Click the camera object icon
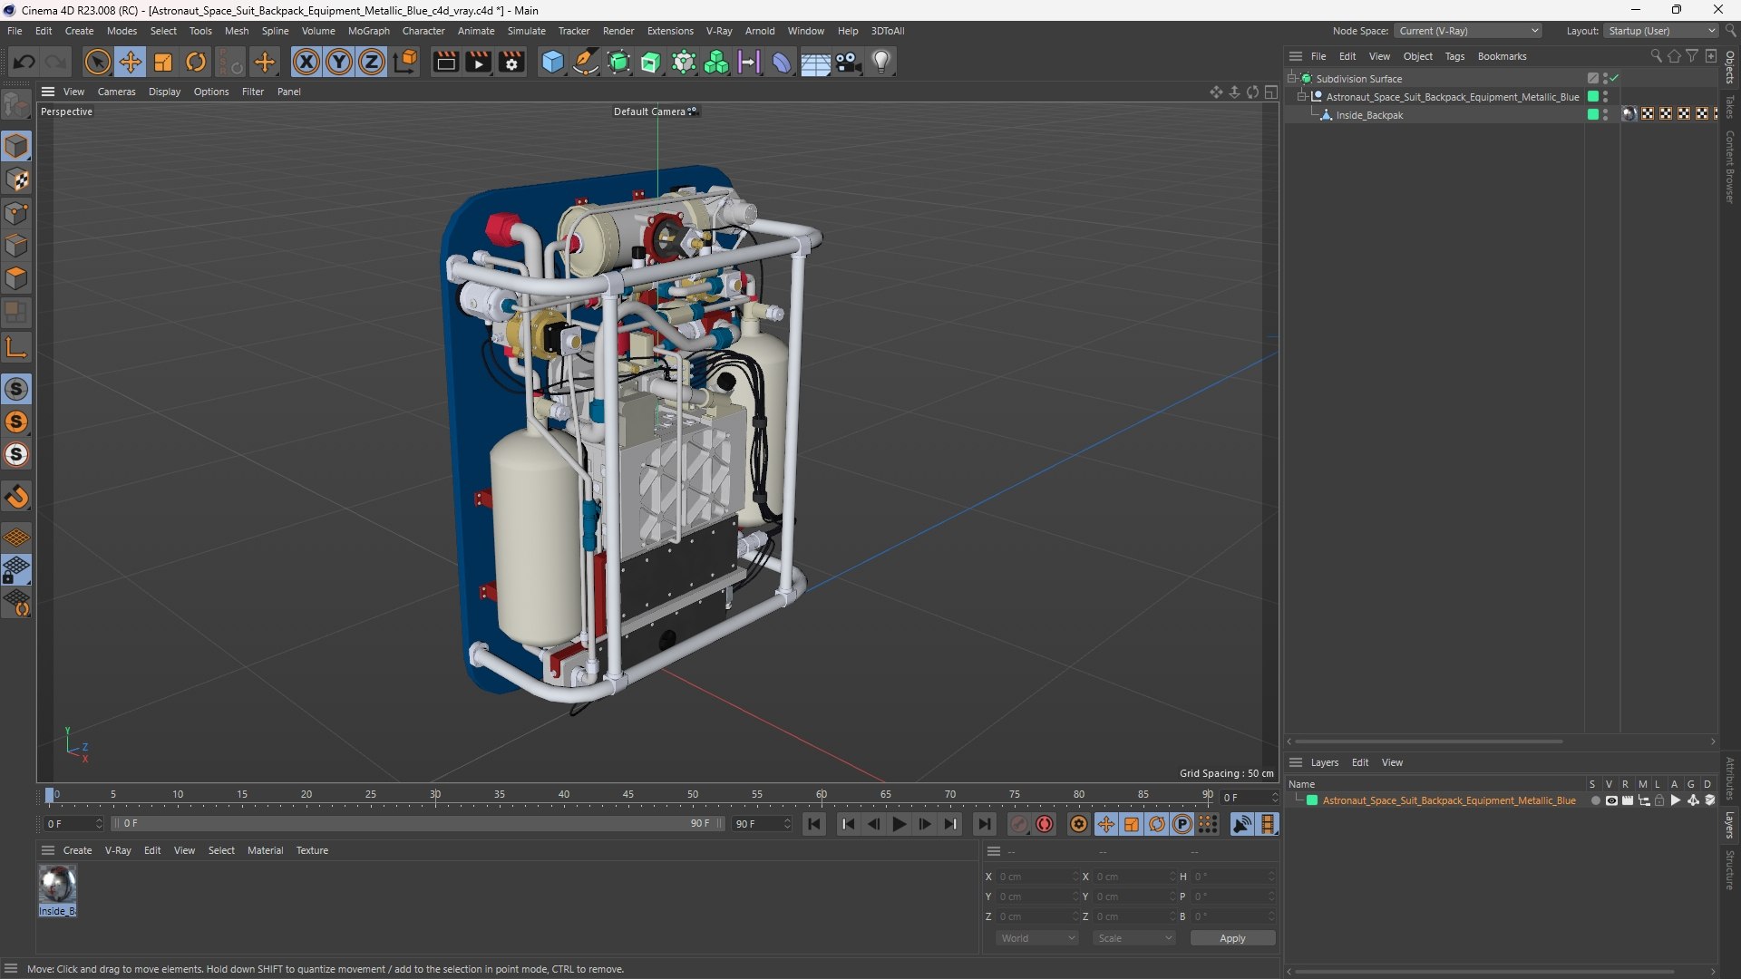 (849, 62)
